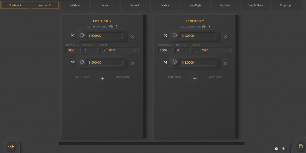Click the fast-forward arrows icon at bottom left

pos(11,146)
